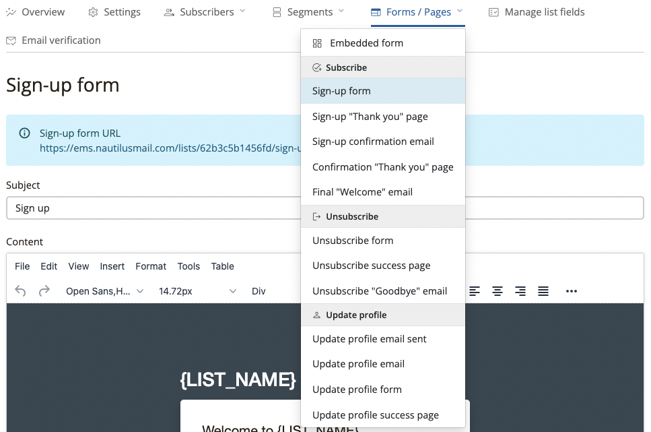Expand the Segments dropdown
The image size is (651, 432).
(x=308, y=12)
